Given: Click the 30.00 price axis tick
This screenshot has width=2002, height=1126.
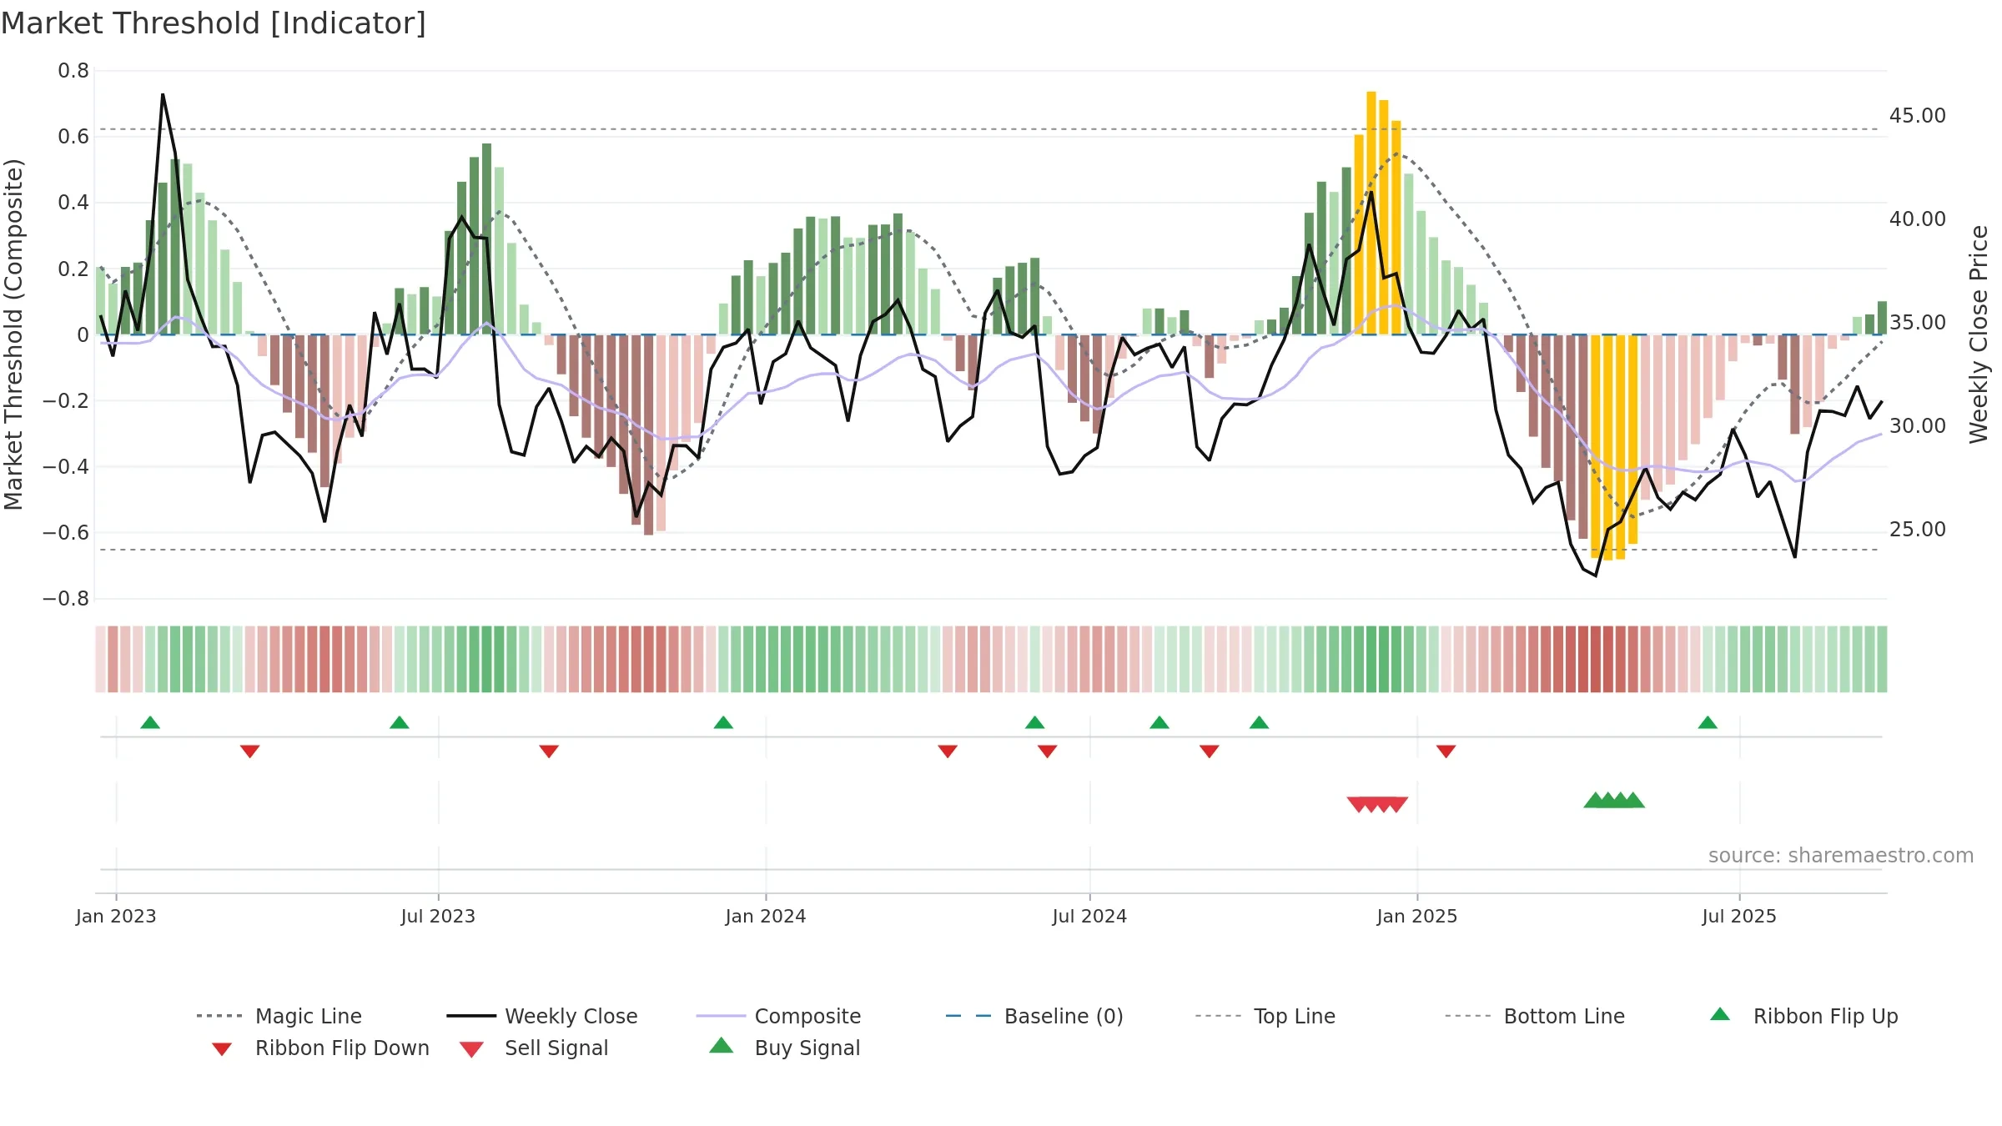Looking at the screenshot, I should tap(1918, 426).
